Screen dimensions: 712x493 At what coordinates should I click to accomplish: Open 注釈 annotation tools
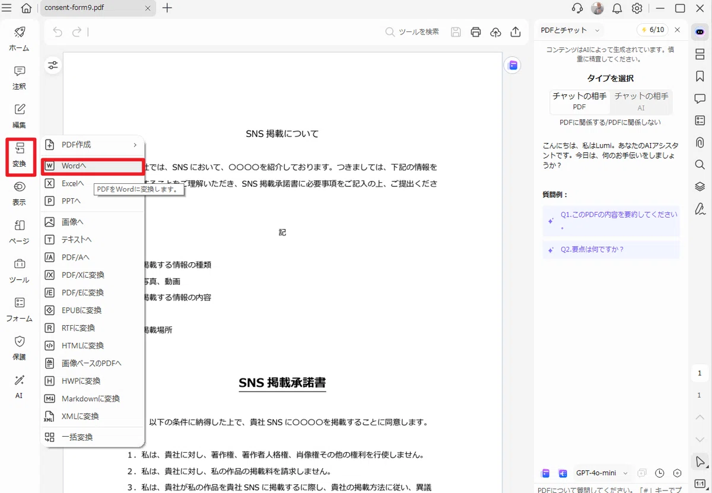pos(19,78)
